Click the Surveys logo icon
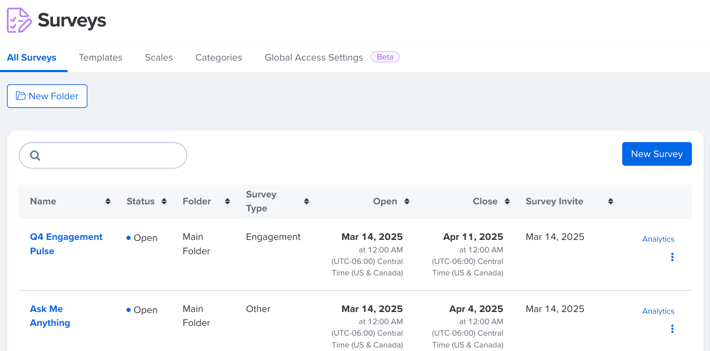 tap(19, 20)
